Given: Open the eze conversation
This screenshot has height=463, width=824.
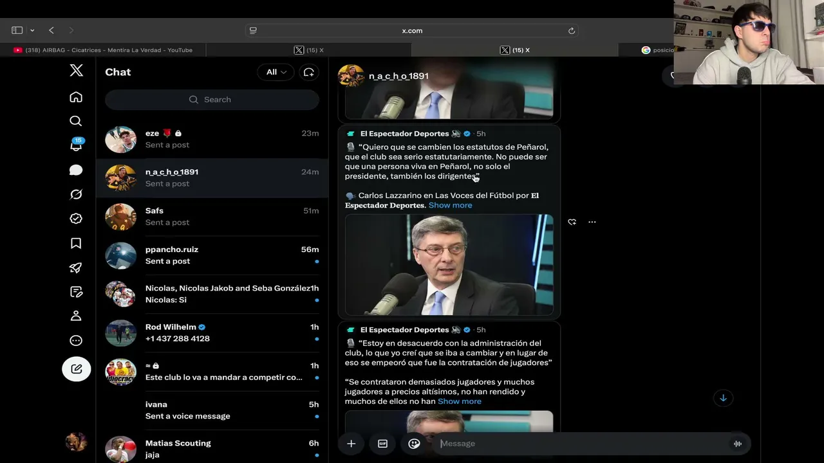Looking at the screenshot, I should pos(212,139).
